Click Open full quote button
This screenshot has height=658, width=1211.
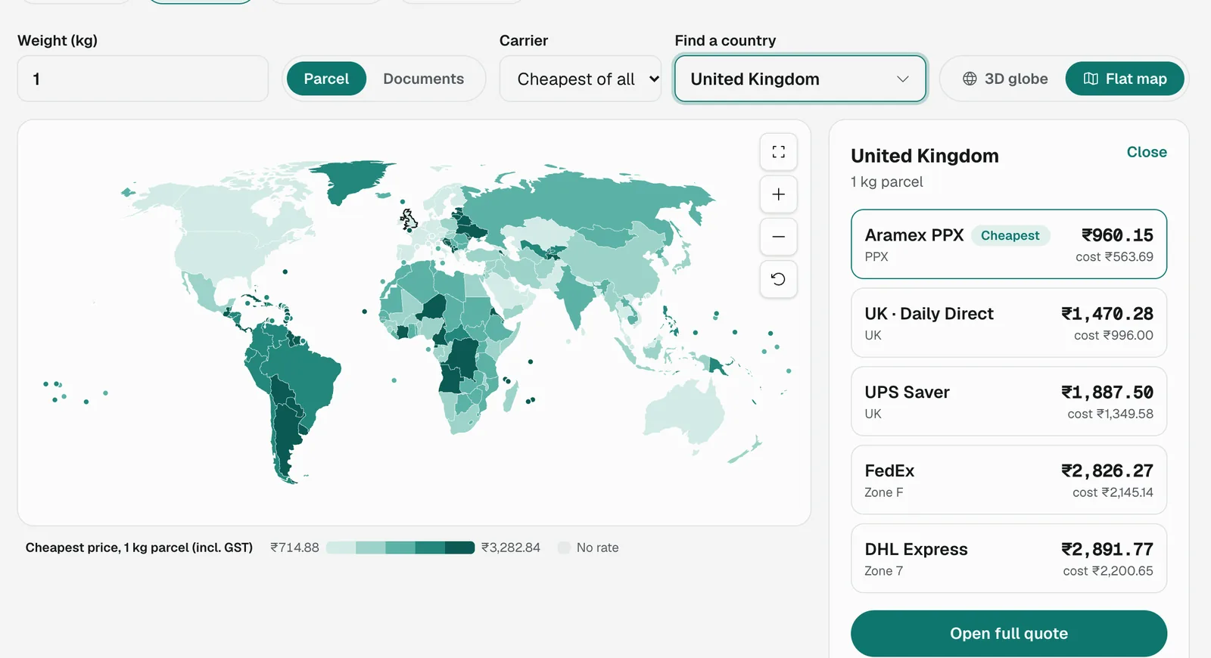pyautogui.click(x=1009, y=634)
